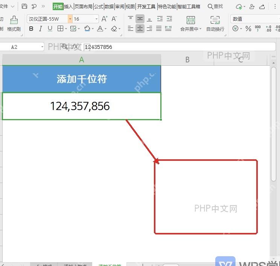Toggle bold formatting

[31, 29]
